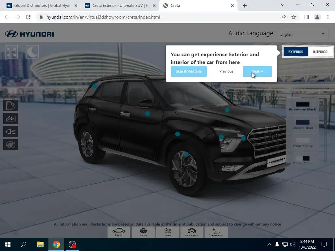The width and height of the screenshot is (335, 251).
Task: Click the share page icon
Action: tap(283, 17)
